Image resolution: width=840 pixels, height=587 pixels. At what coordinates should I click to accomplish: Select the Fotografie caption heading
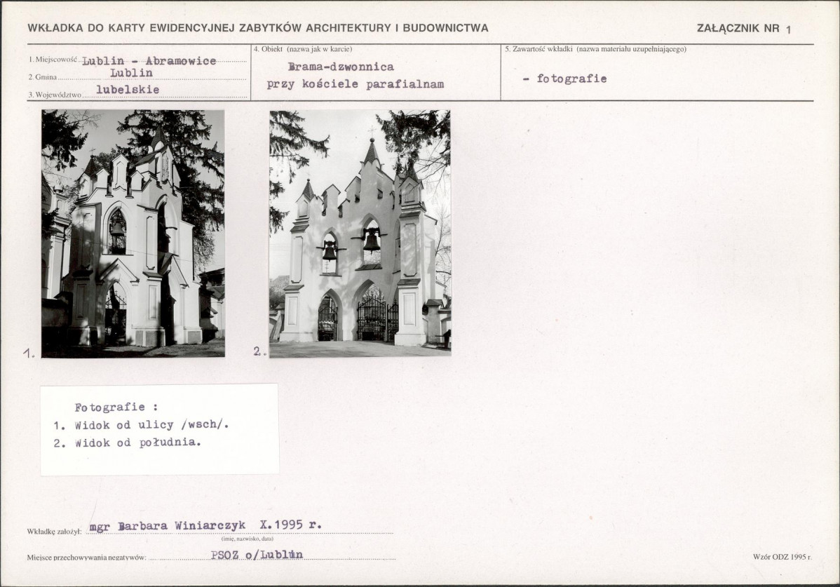click(x=116, y=407)
